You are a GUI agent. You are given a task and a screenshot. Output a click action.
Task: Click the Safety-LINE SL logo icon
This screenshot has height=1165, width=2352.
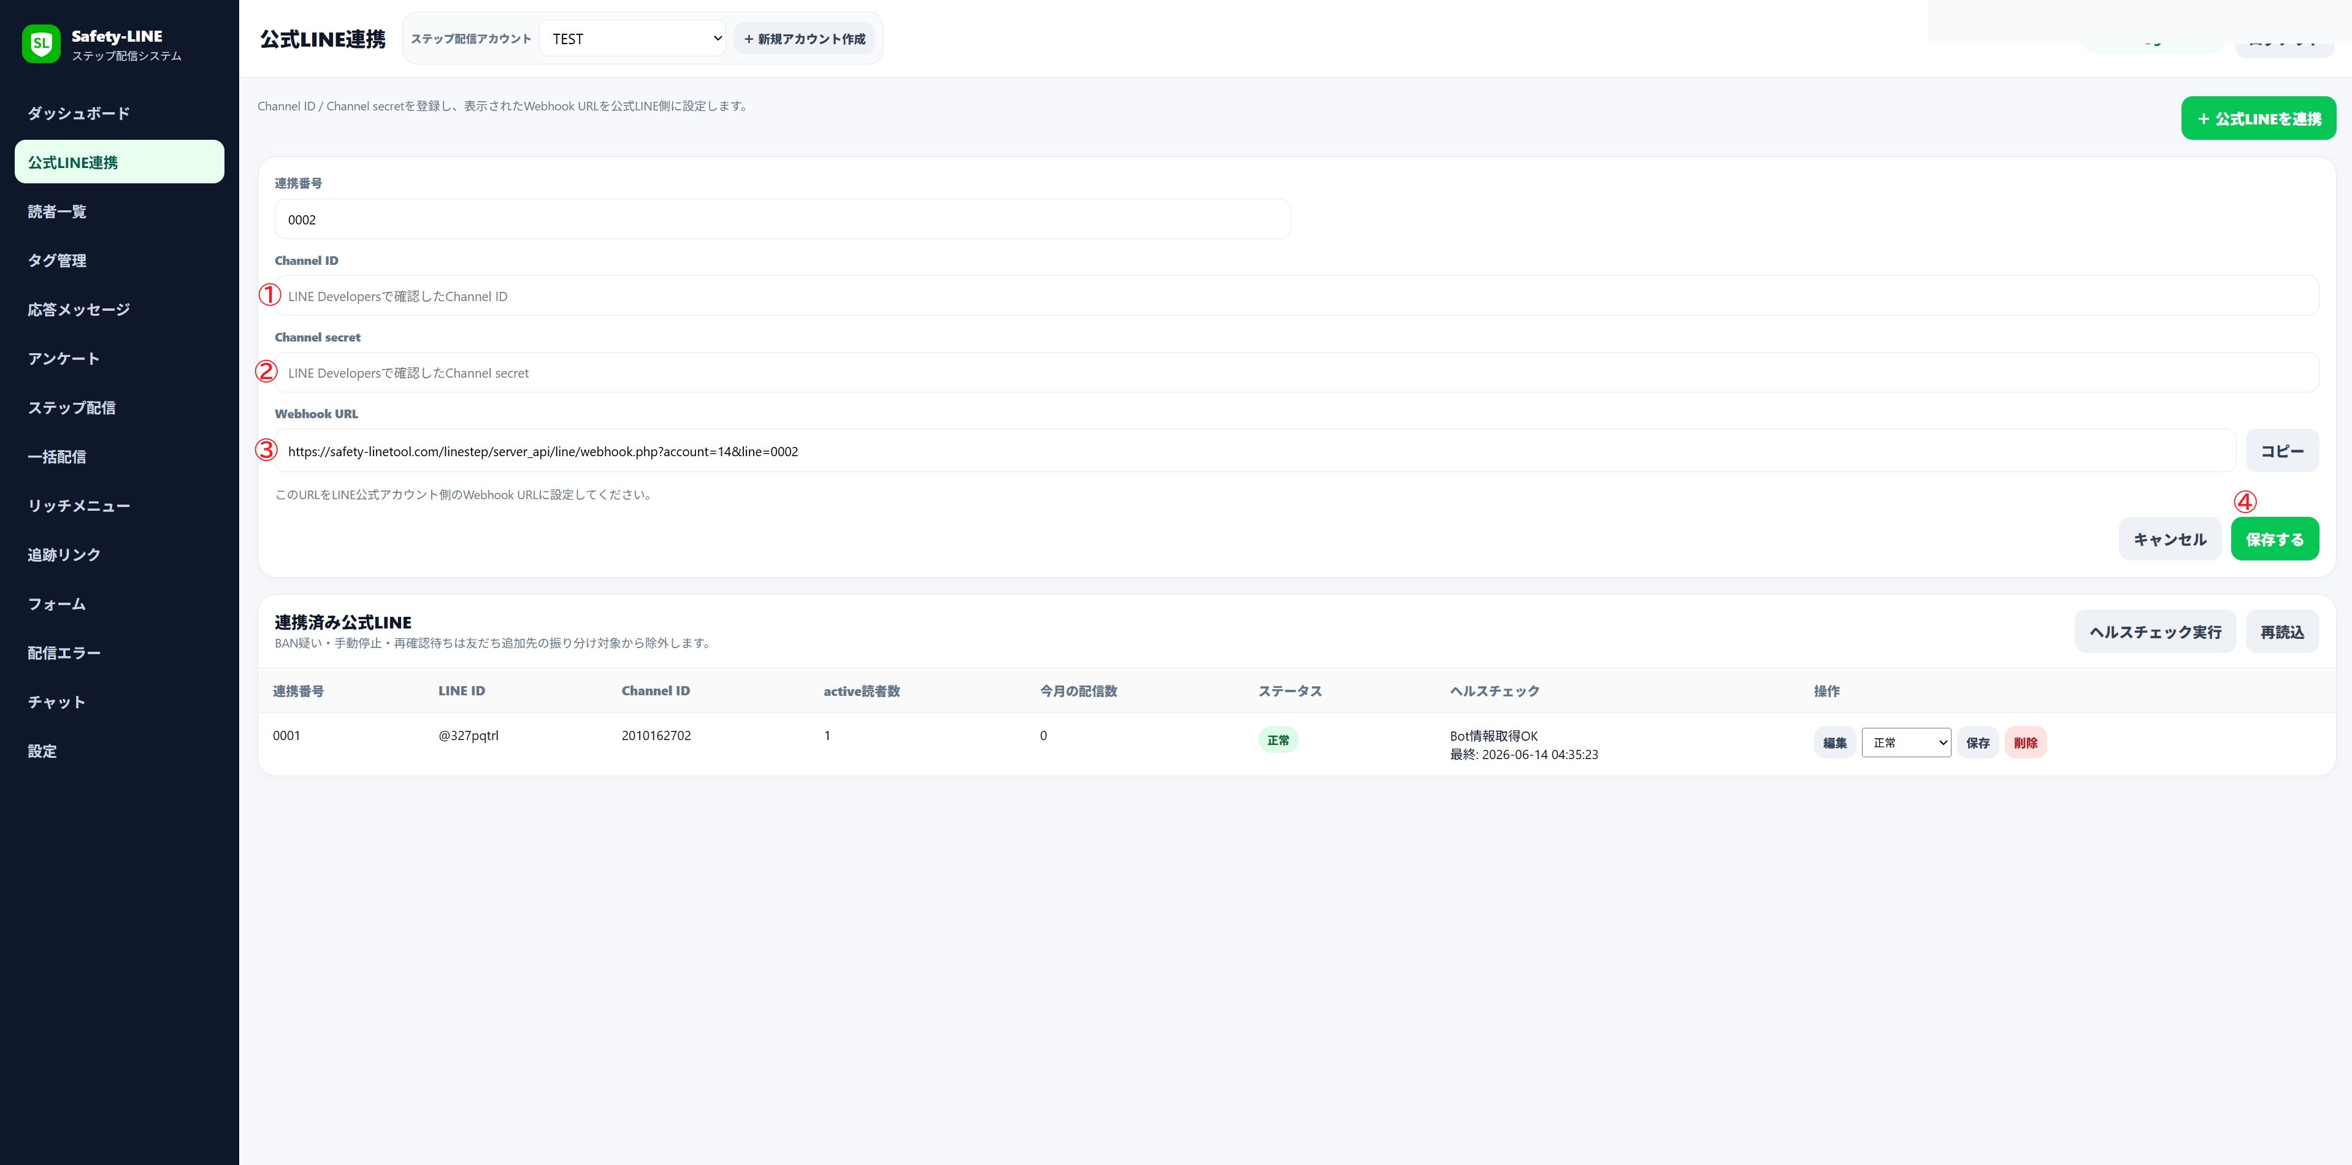[41, 44]
